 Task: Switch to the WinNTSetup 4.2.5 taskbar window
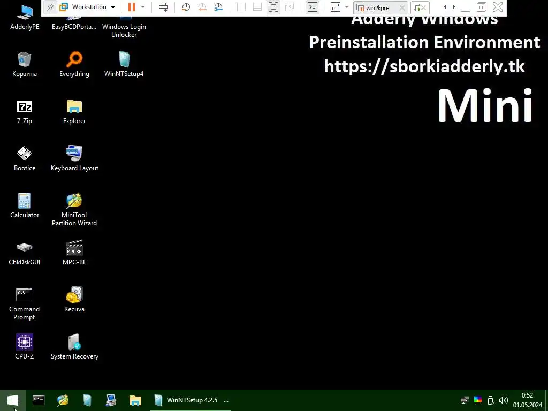click(191, 400)
